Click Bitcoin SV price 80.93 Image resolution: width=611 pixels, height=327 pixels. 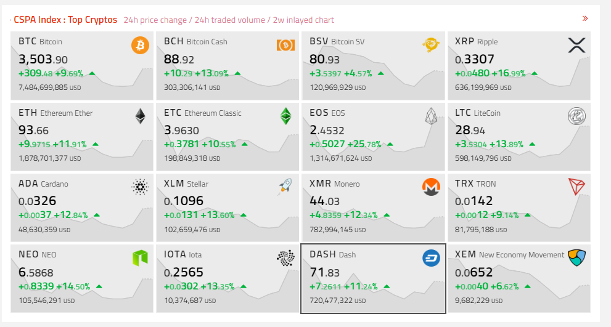pyautogui.click(x=324, y=59)
